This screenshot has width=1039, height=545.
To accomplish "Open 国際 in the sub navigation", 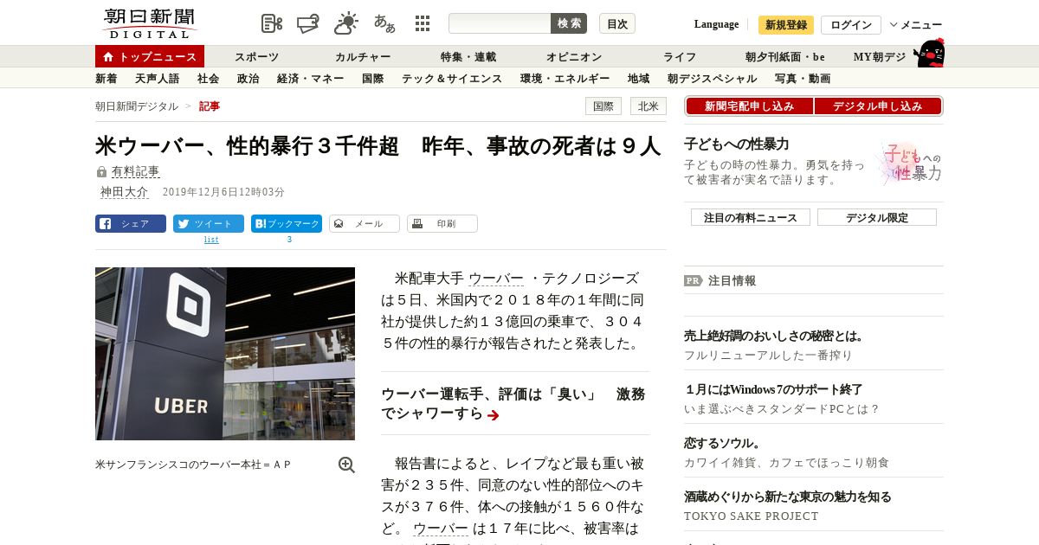I will click(x=372, y=79).
